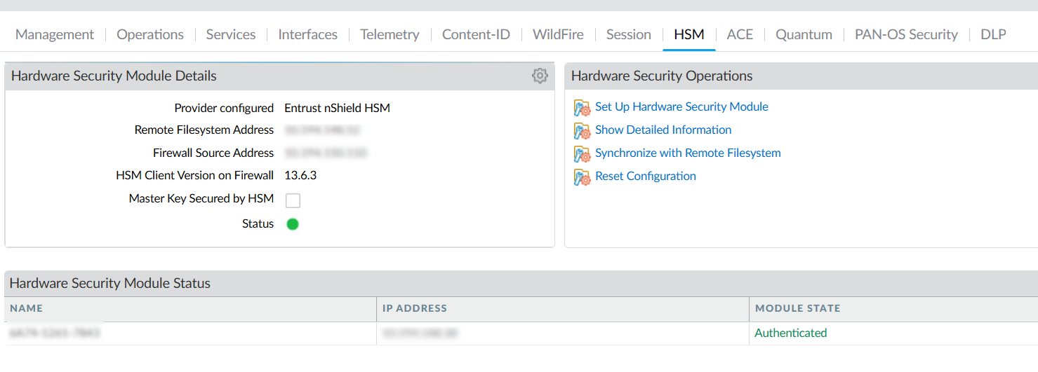Image resolution: width=1038 pixels, height=372 pixels.
Task: Open the Operations tab
Action: coord(150,34)
